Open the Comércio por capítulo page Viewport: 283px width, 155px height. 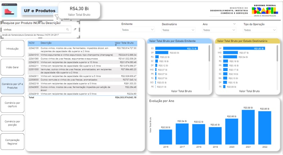12,104
